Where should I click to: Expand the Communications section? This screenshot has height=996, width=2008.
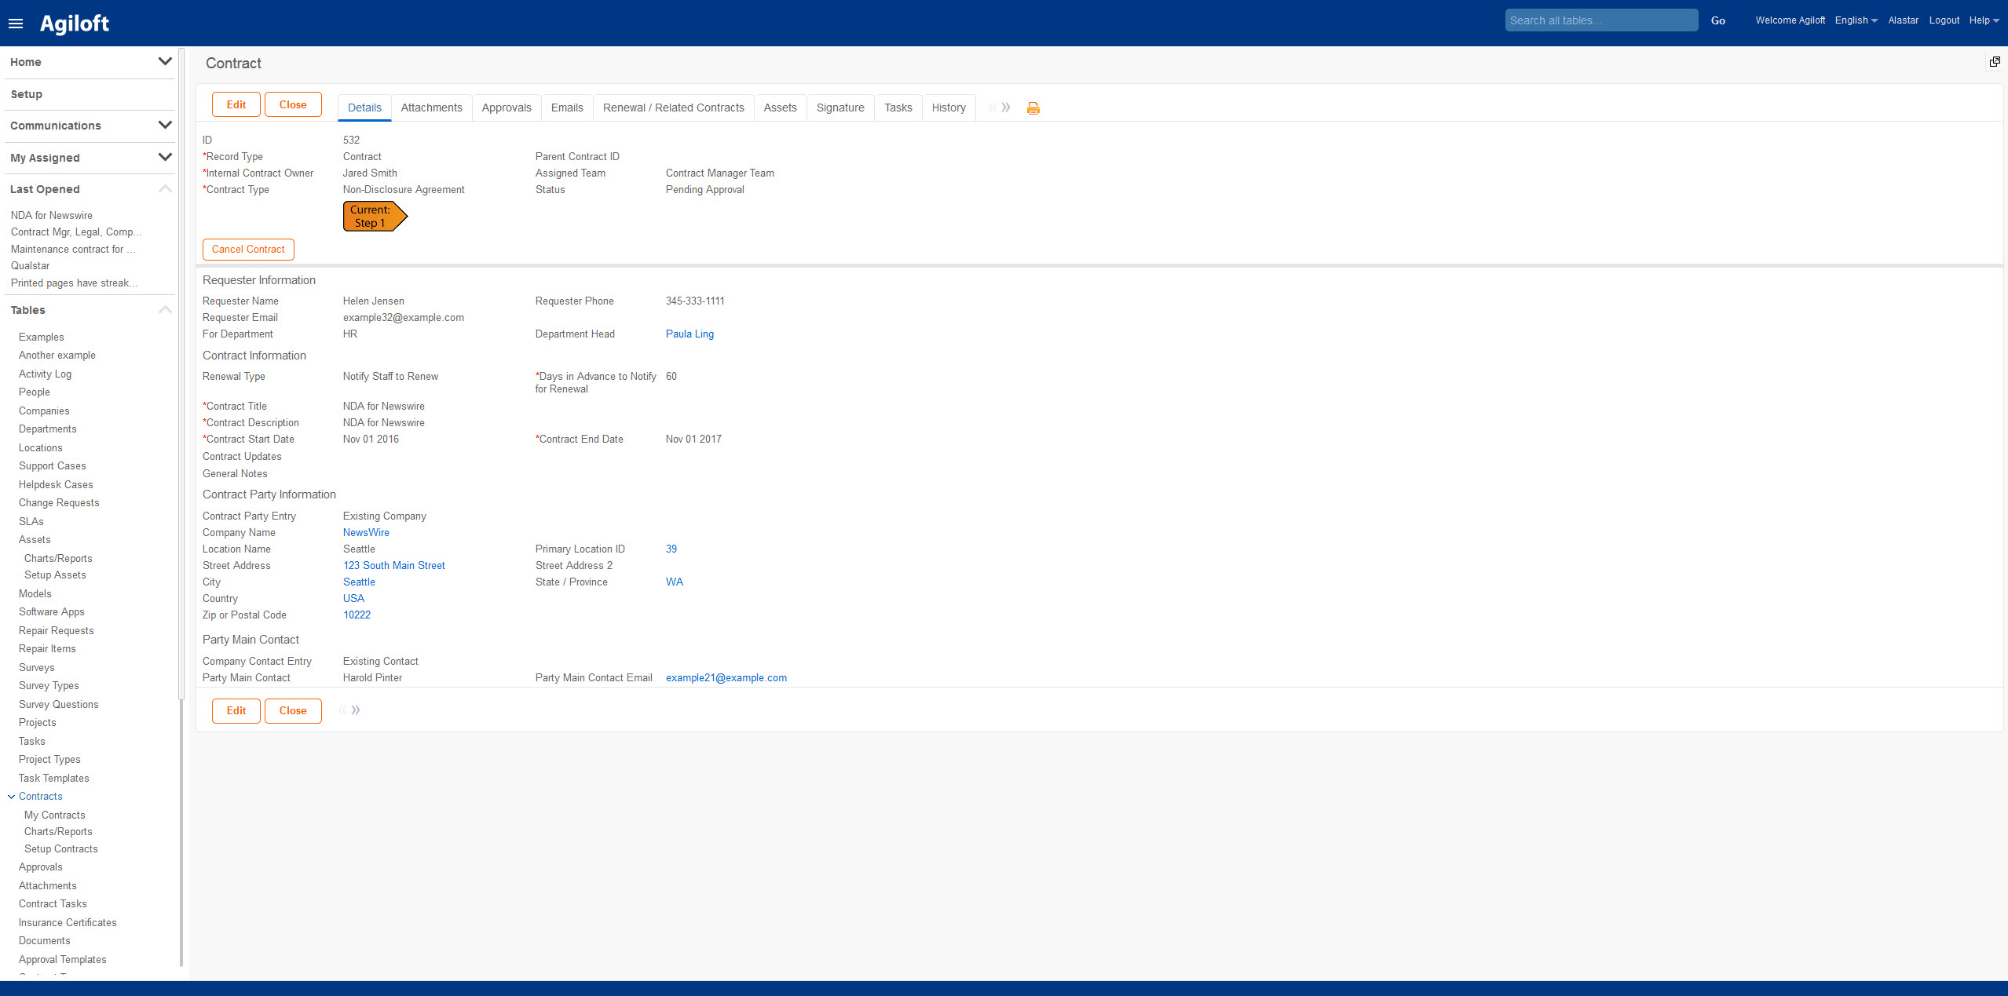(x=165, y=125)
